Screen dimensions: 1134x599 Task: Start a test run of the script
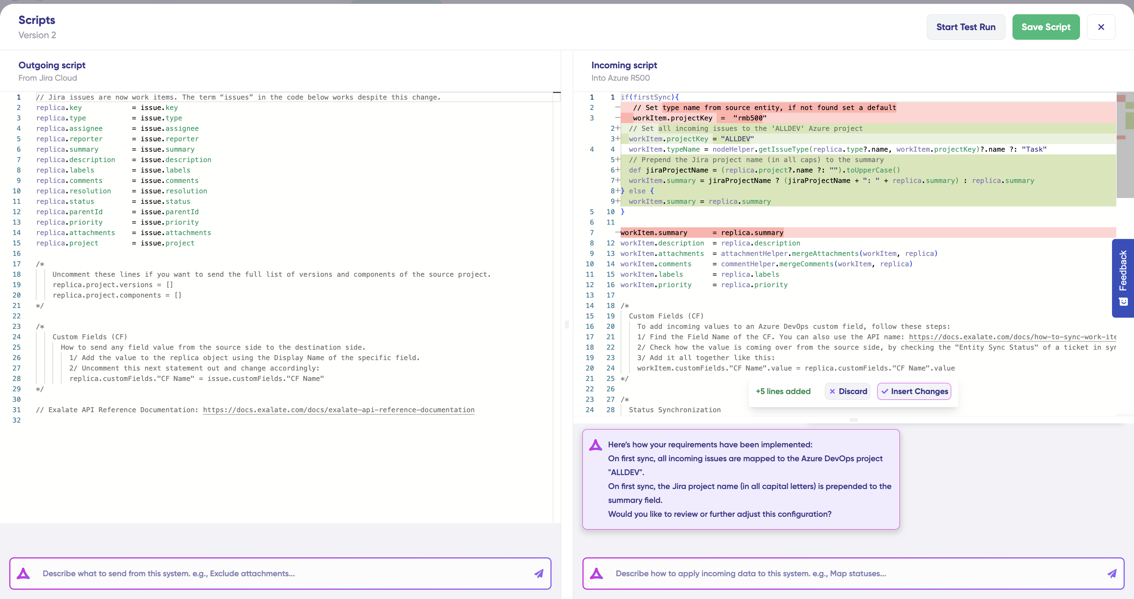(x=965, y=27)
